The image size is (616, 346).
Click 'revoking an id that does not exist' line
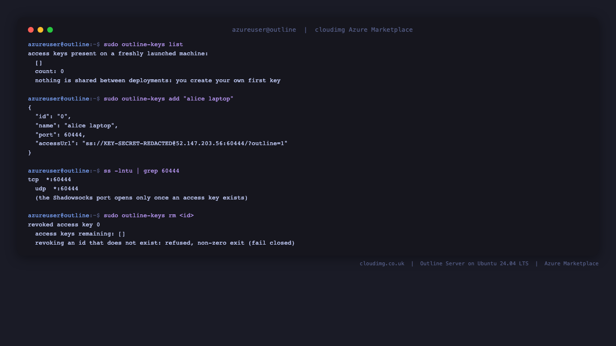click(165, 243)
